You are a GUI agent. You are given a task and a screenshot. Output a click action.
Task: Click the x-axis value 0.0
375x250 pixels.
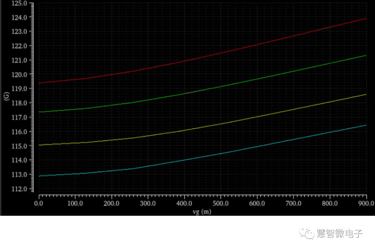(39, 204)
